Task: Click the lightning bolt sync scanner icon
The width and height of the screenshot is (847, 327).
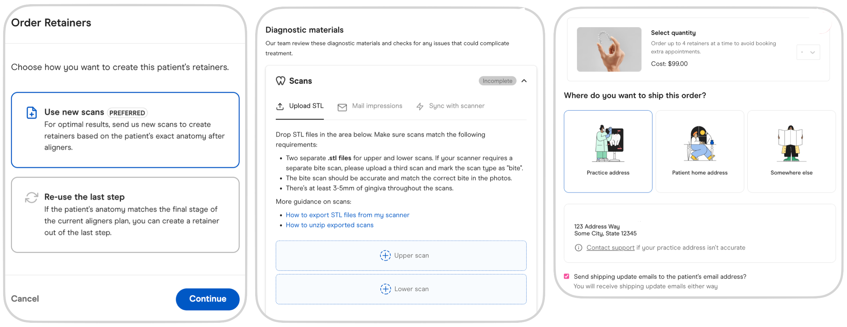Action: click(x=420, y=107)
